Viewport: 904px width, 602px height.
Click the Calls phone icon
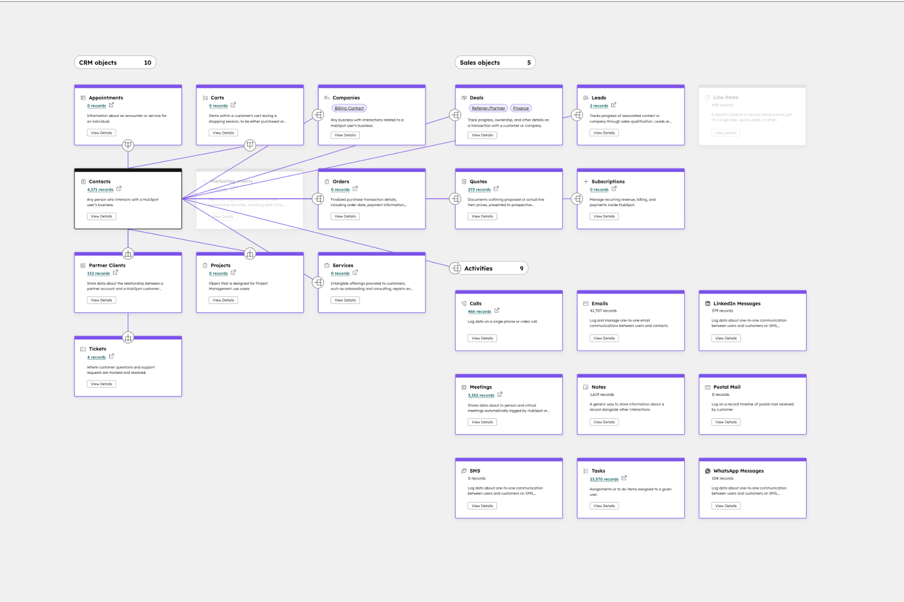[x=464, y=303]
